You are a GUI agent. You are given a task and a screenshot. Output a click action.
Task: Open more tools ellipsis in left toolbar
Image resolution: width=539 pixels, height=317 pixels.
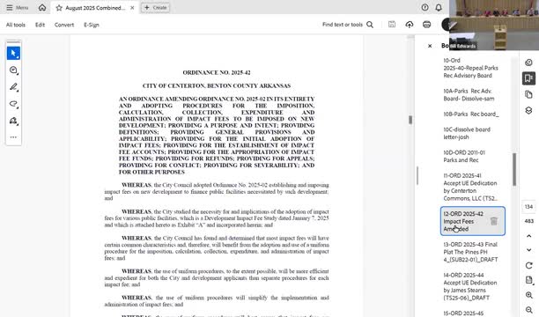coord(13,137)
